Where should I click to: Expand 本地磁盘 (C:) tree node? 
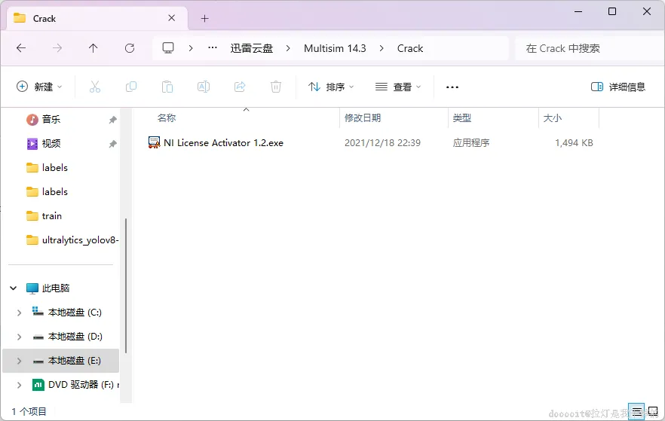point(19,313)
